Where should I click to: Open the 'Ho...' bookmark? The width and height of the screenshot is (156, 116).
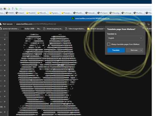pyautogui.click(x=39, y=29)
